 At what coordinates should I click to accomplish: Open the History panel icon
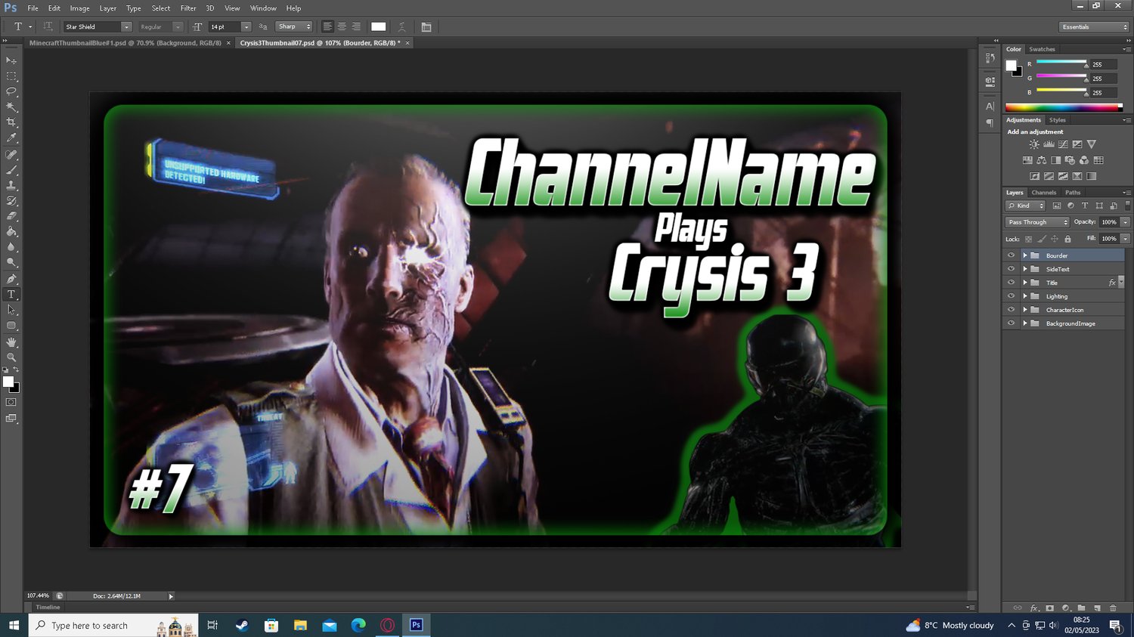point(990,58)
